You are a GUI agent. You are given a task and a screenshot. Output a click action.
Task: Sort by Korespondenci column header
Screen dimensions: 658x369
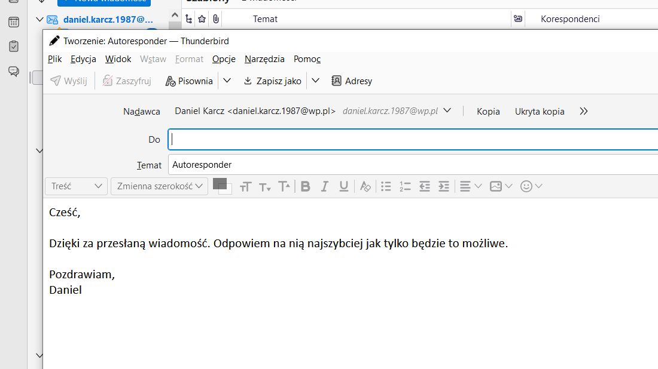570,19
